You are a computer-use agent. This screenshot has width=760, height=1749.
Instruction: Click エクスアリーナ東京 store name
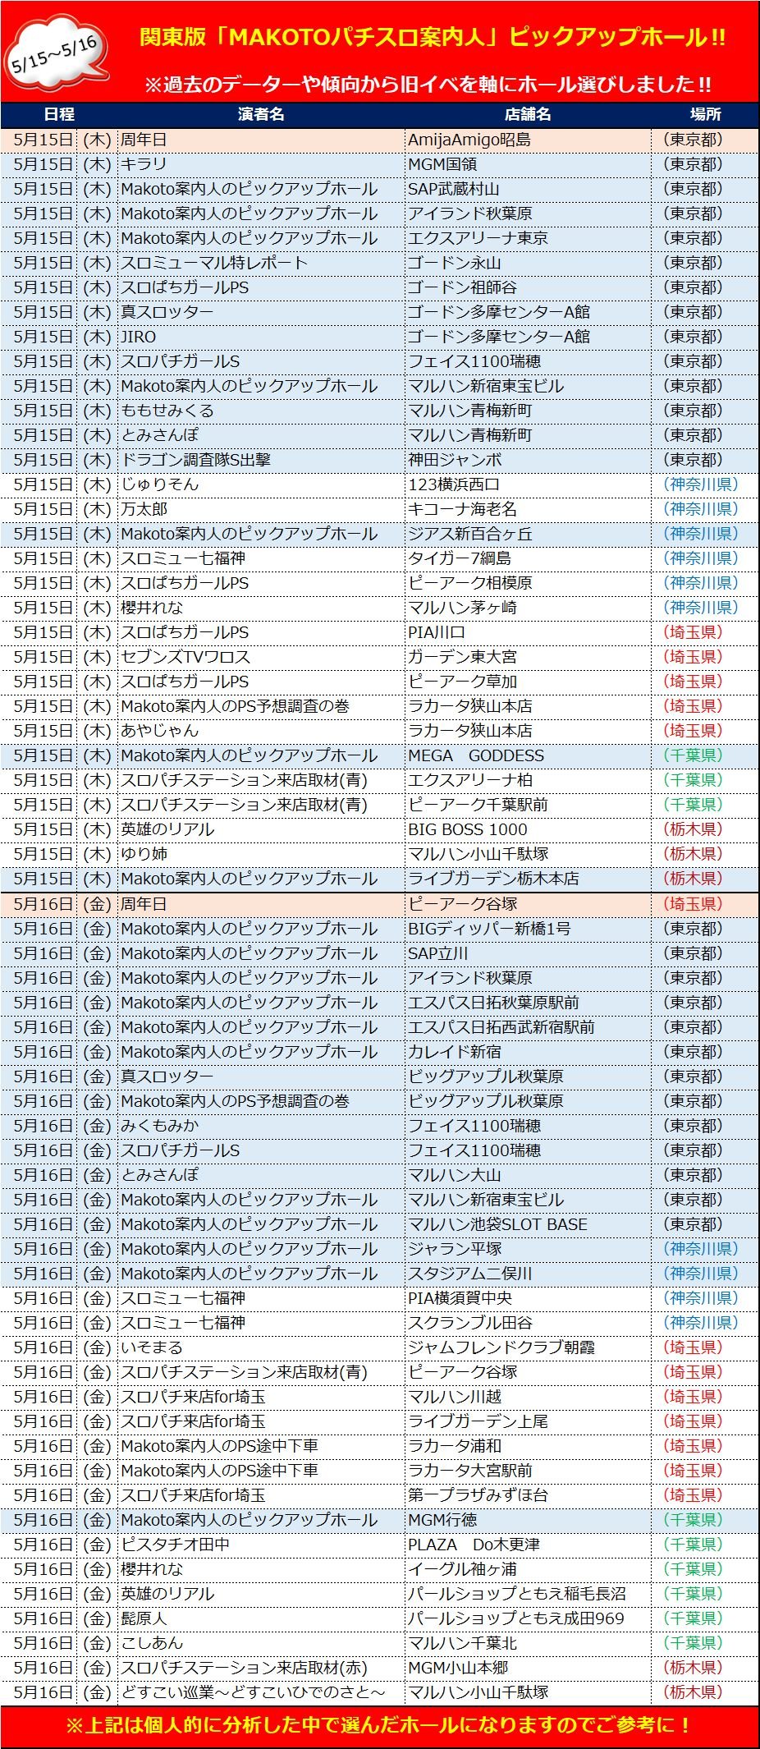pos(478,238)
